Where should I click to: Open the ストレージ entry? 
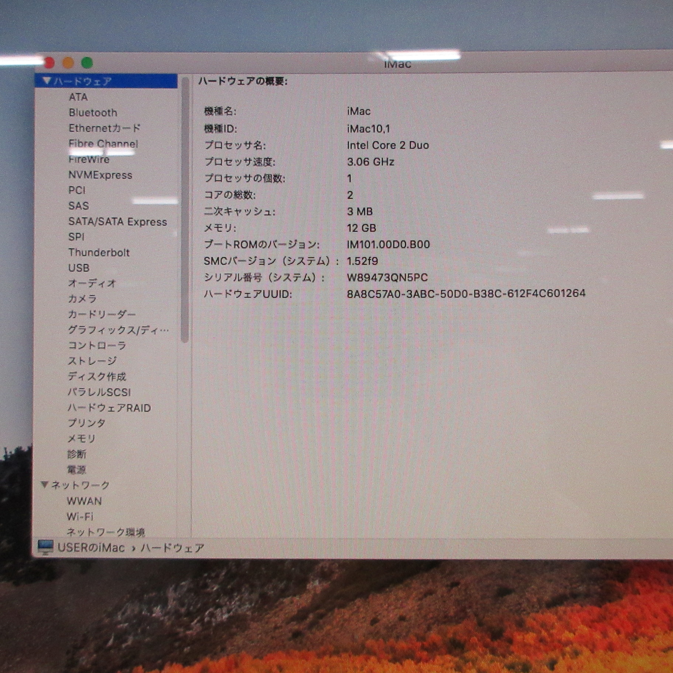tap(92, 361)
